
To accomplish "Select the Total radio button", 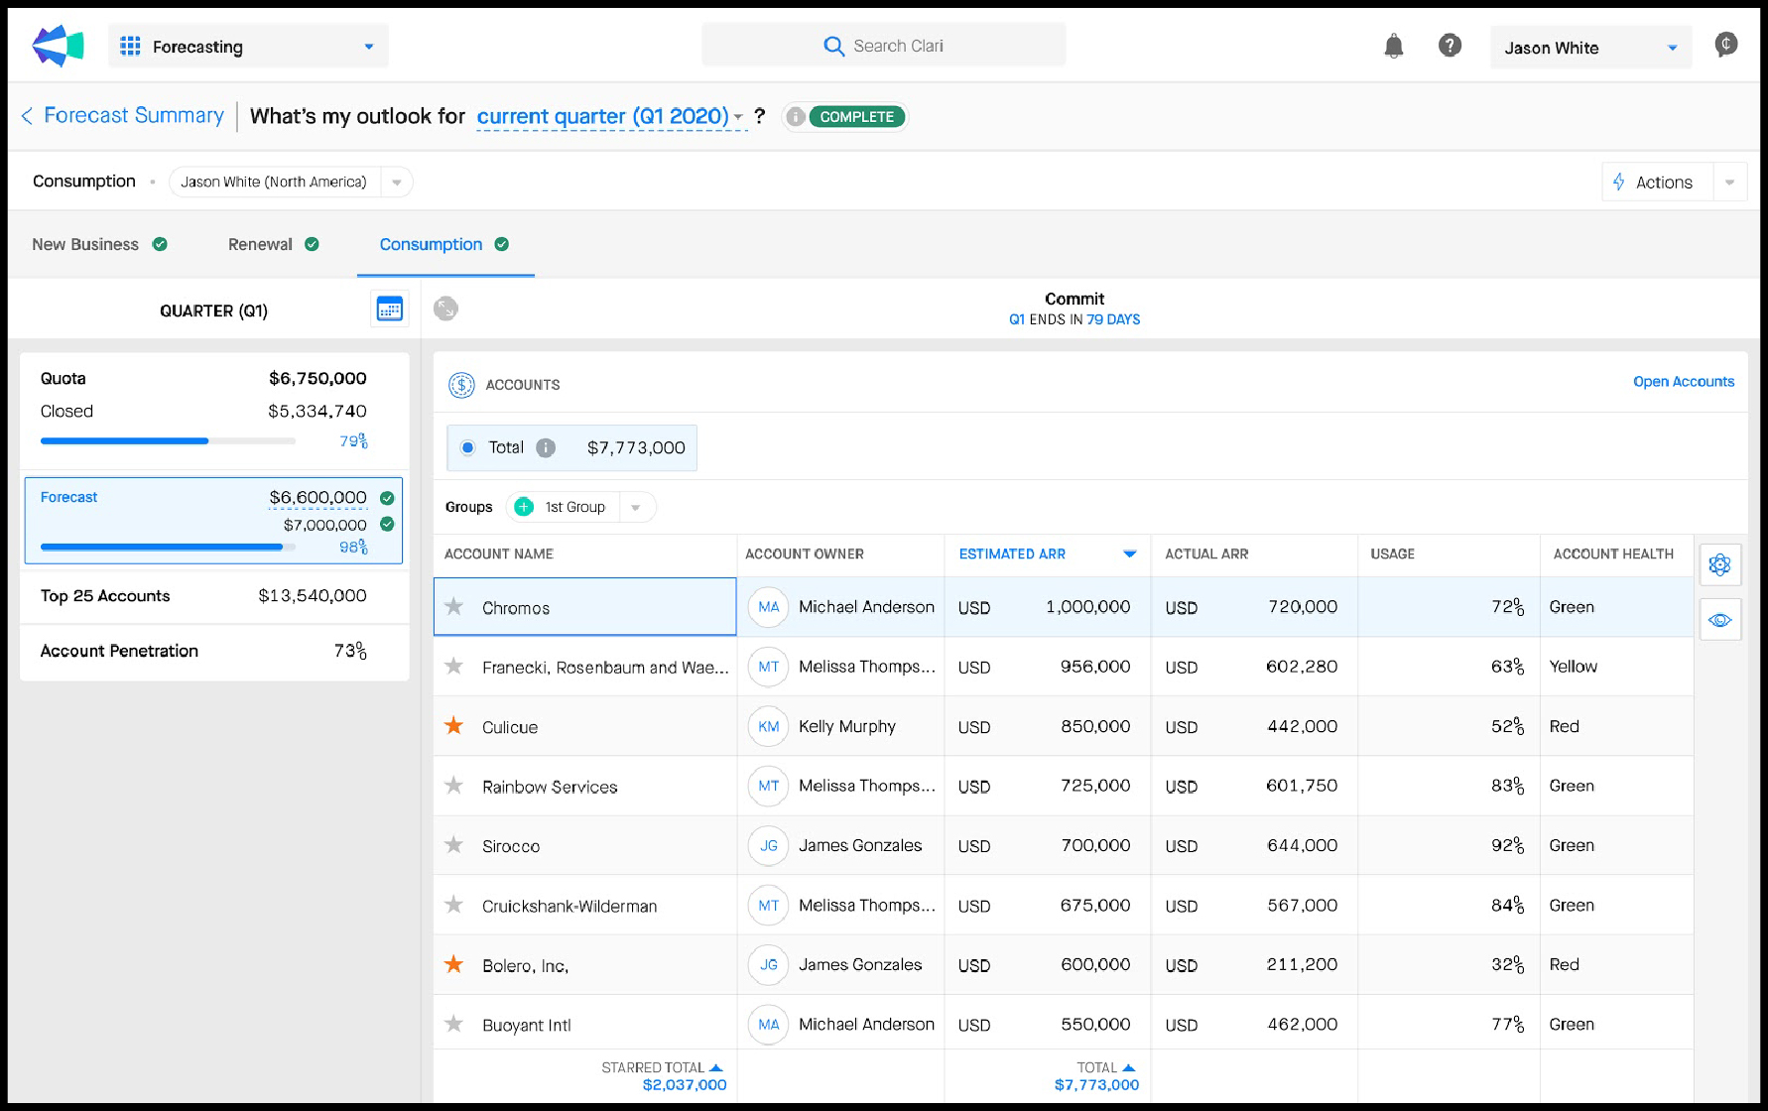I will tap(468, 447).
